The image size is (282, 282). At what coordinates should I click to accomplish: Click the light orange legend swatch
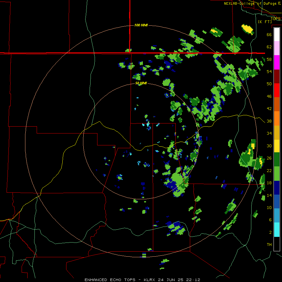click(277, 118)
